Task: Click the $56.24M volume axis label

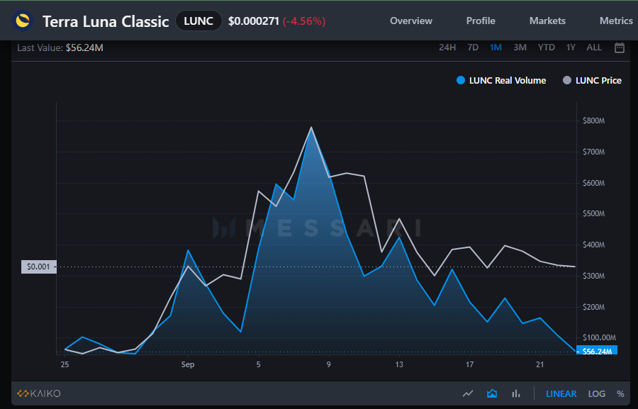Action: 597,351
